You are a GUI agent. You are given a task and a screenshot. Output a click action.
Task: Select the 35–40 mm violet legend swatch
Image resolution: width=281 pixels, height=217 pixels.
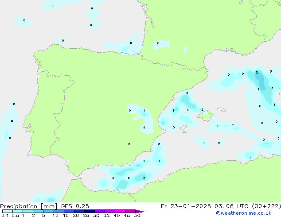click(110, 211)
